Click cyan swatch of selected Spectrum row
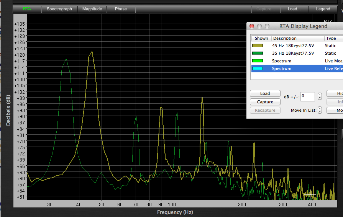 (258, 69)
